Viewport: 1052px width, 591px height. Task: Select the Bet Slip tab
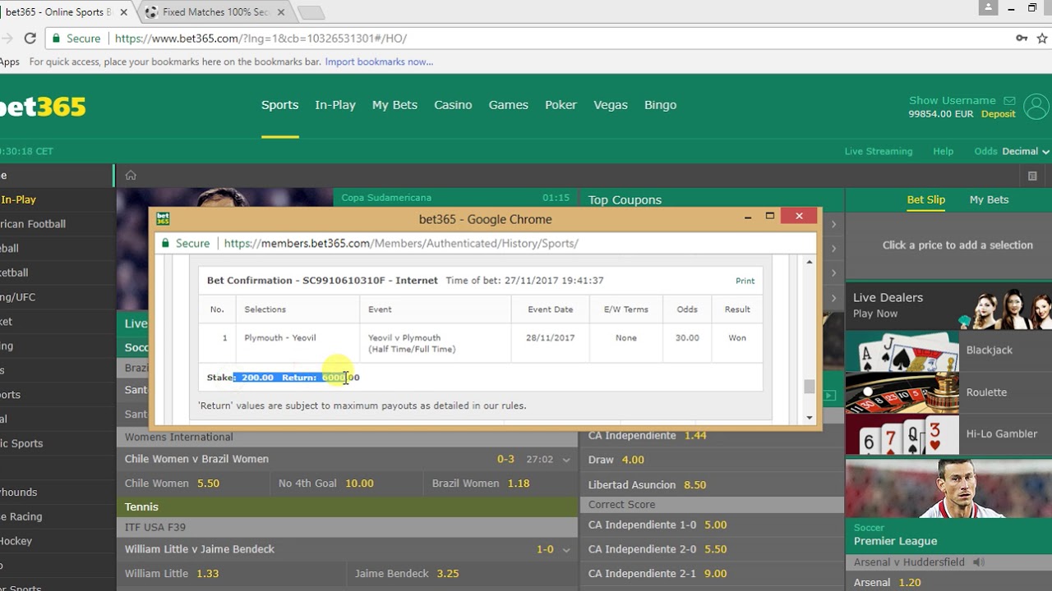(x=926, y=199)
